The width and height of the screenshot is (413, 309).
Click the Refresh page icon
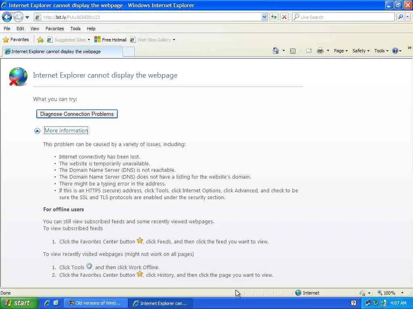coord(274,17)
